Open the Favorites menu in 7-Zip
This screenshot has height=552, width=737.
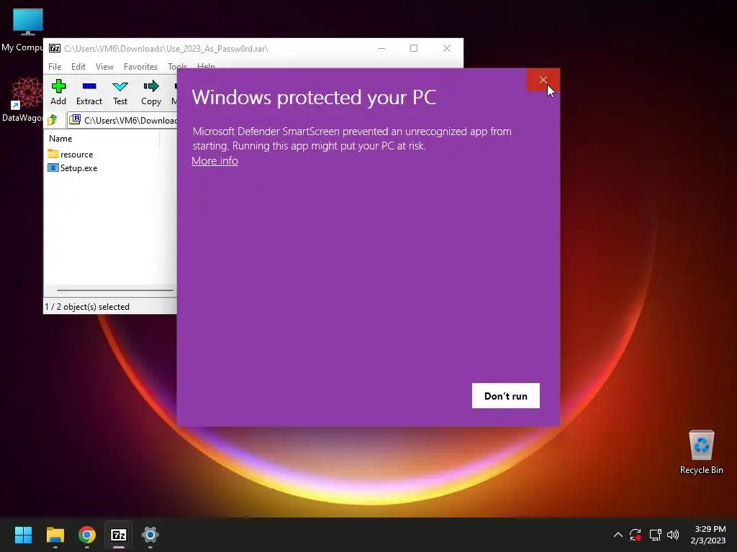pyautogui.click(x=140, y=67)
